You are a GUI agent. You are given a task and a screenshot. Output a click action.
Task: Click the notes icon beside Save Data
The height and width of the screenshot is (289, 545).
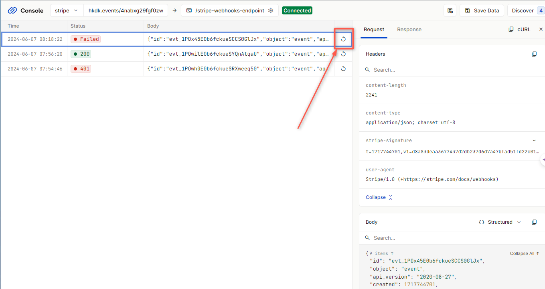(x=450, y=10)
